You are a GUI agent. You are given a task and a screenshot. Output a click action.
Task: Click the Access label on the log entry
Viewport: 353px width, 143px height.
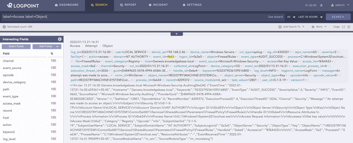point(75,46)
